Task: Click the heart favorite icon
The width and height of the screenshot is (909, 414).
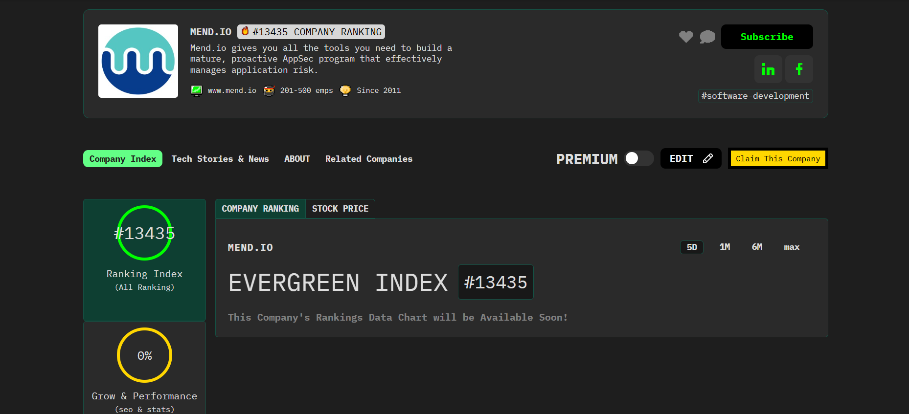Action: [x=686, y=37]
